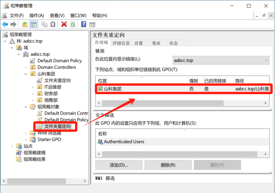The width and height of the screenshot is (275, 193).
Task: Expand the IT运维部 organizational unit
Action: click(33, 87)
